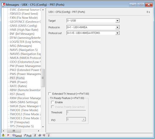Select INF (Inf Messages) entry
Screen dimensions: 155x139
coord(22,34)
